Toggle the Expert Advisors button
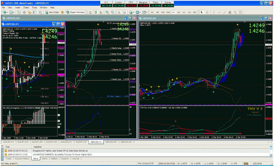The height and width of the screenshot is (166, 274). pyautogui.click(x=76, y=12)
